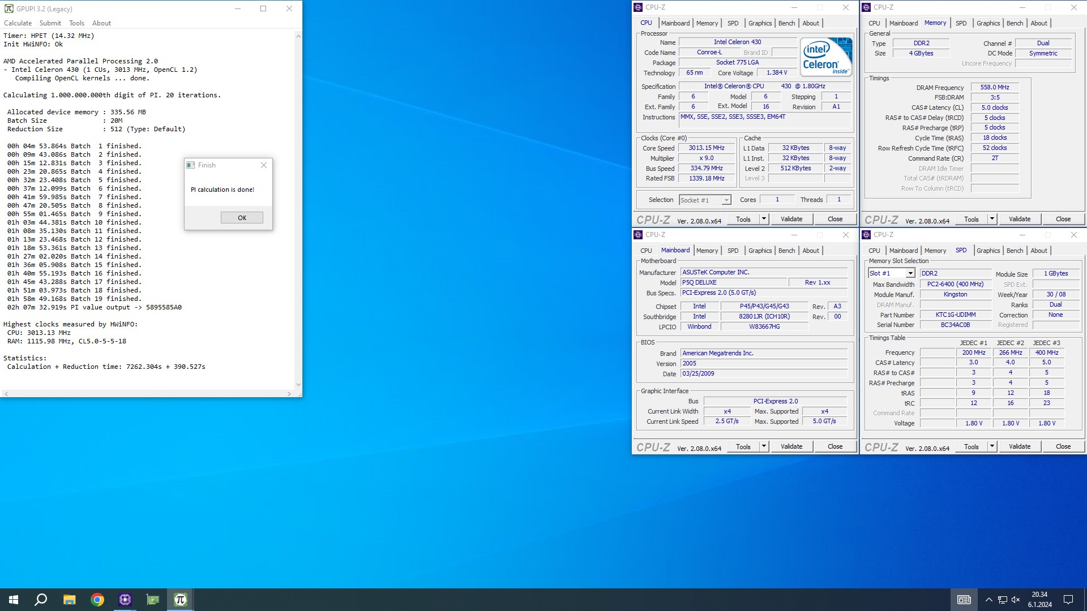
Task: Click Validate in CPU-Z SPD window
Action: click(x=1020, y=446)
